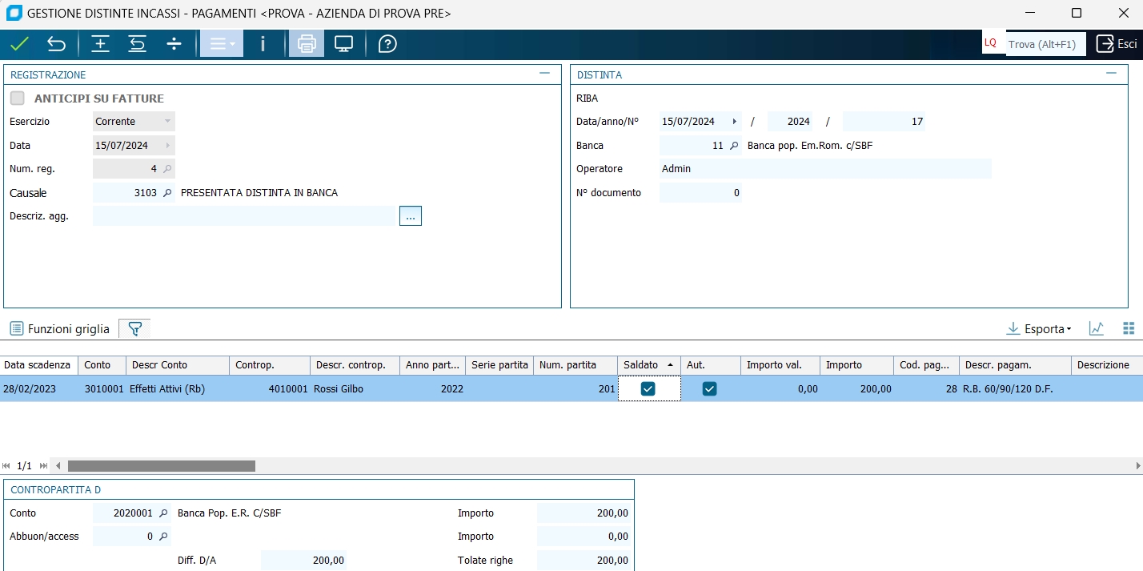This screenshot has width=1143, height=571.
Task: Uncheck Saldato checkbox for Rossi Gilbo
Action: (x=648, y=388)
